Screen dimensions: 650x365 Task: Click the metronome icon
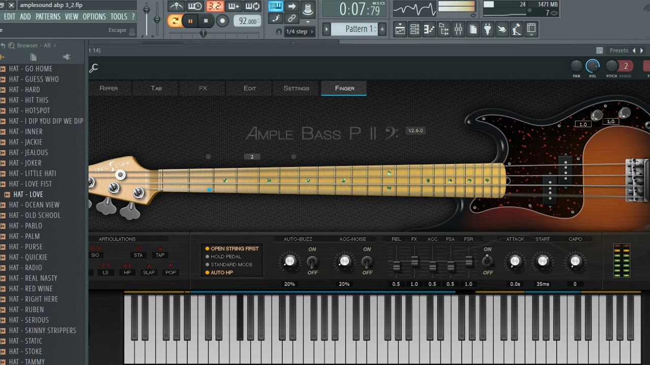pyautogui.click(x=177, y=6)
